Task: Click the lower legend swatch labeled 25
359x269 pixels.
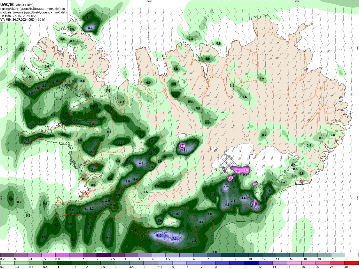Action: (x=337, y=263)
